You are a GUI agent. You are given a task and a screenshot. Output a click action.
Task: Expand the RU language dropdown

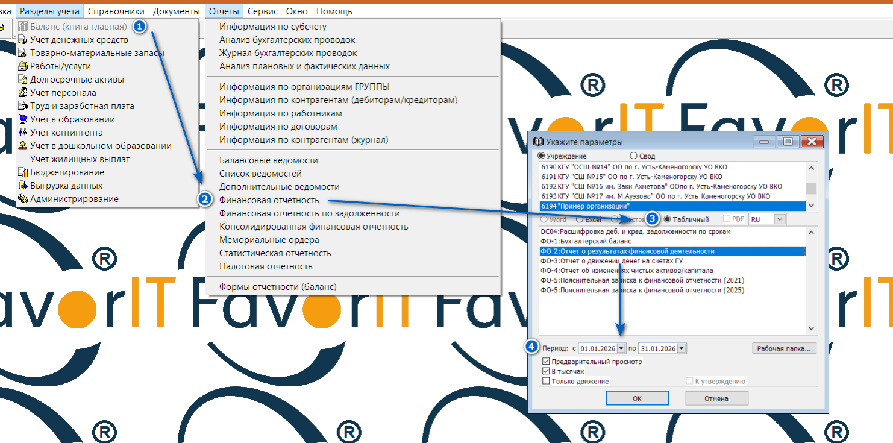pos(780,219)
